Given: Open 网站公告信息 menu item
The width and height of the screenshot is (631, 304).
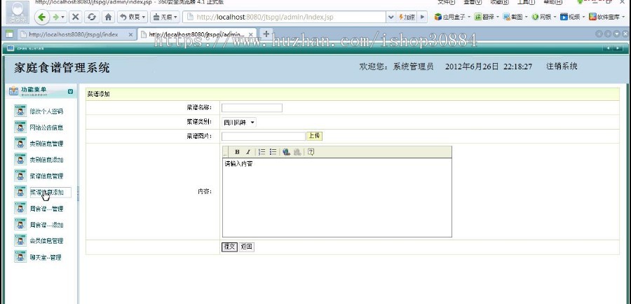Looking at the screenshot, I should [46, 127].
